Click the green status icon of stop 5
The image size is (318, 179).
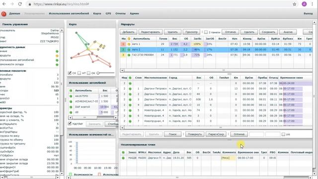point(130,110)
